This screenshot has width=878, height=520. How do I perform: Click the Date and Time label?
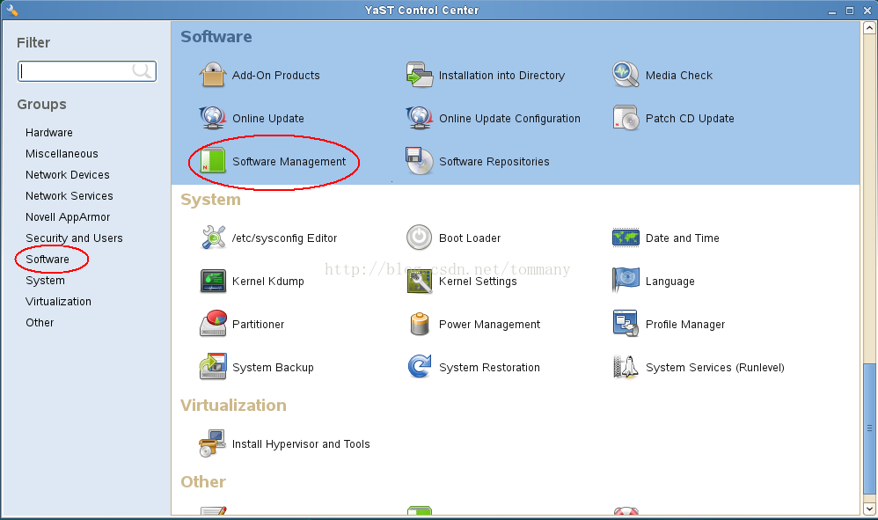point(682,238)
